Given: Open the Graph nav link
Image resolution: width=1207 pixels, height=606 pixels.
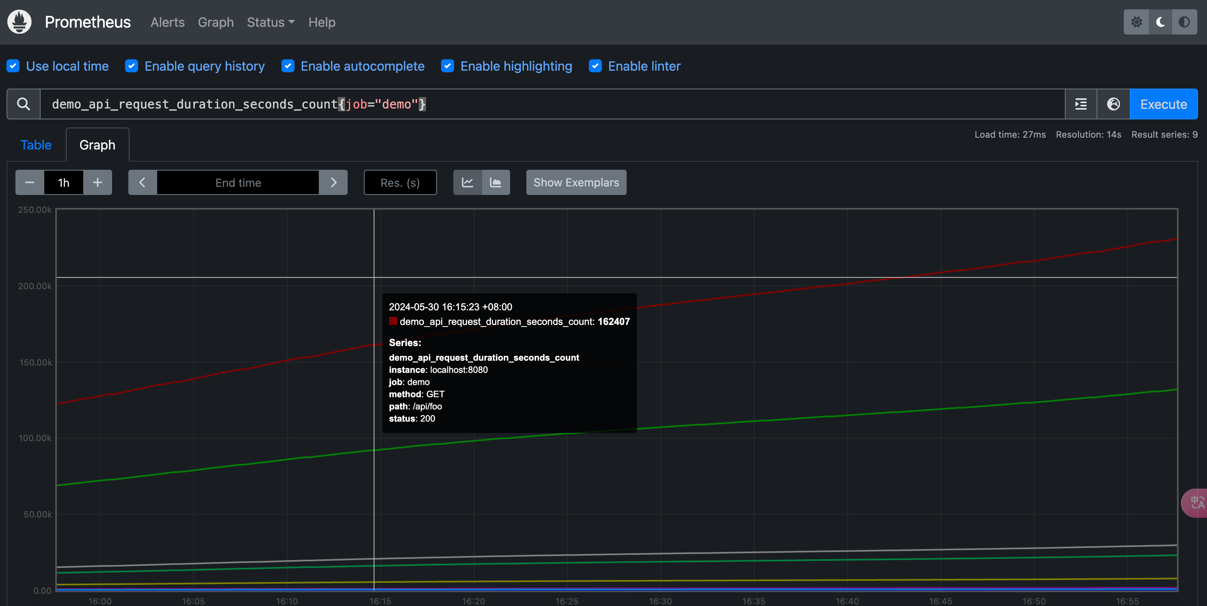Looking at the screenshot, I should point(216,22).
